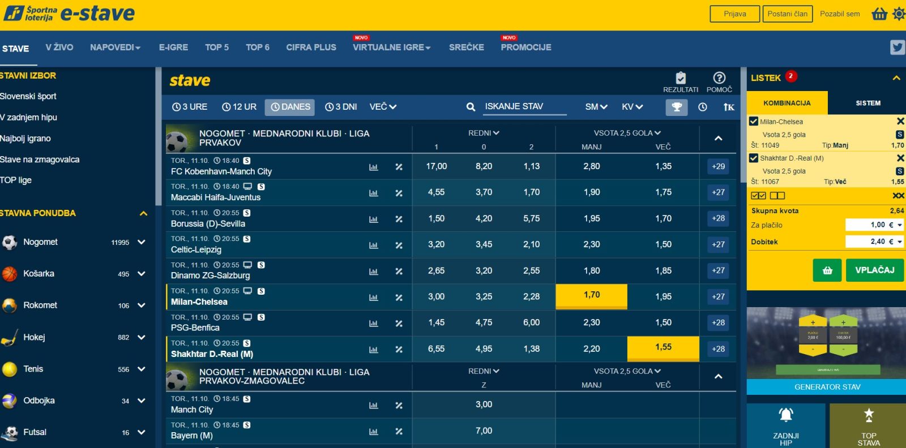Open statistics chart for PSG-Benfica
This screenshot has width=906, height=448.
tap(374, 323)
